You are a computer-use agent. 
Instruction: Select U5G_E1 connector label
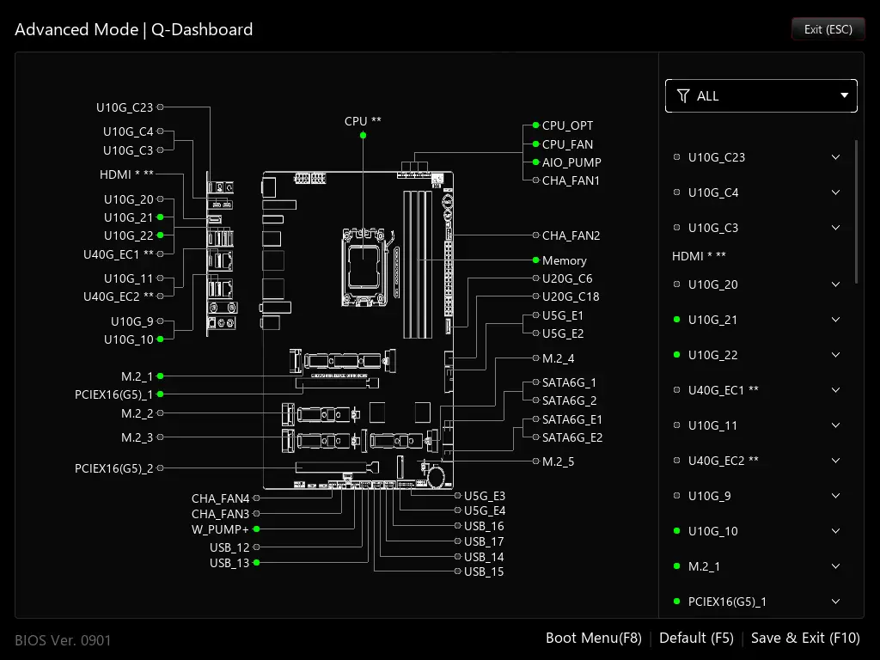tap(562, 315)
